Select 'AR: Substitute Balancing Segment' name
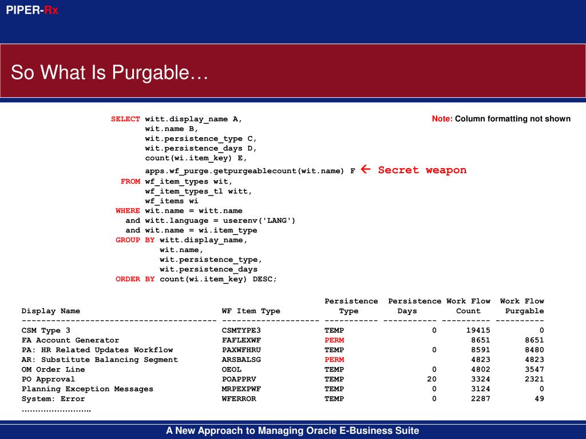 tap(100, 360)
